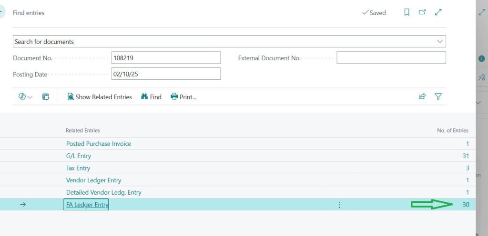Open the Posted Purchase Invoice entry
The height and width of the screenshot is (236, 488).
pos(98,143)
